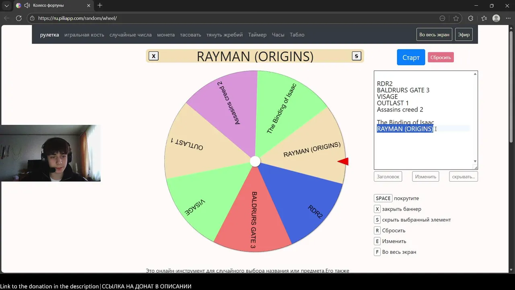
Task: Open the browser extensions puzzle icon
Action: click(471, 18)
